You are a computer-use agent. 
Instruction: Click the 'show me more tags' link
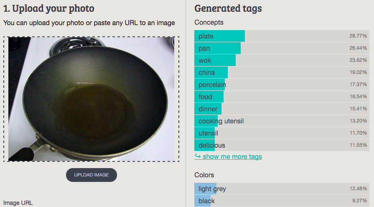(232, 157)
